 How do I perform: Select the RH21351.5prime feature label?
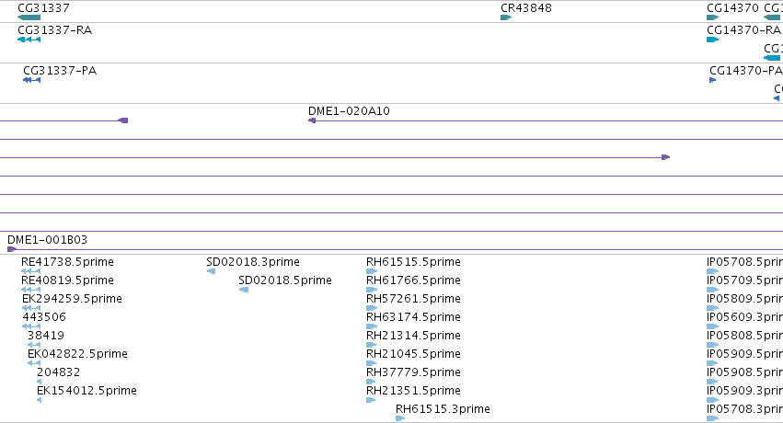(413, 390)
